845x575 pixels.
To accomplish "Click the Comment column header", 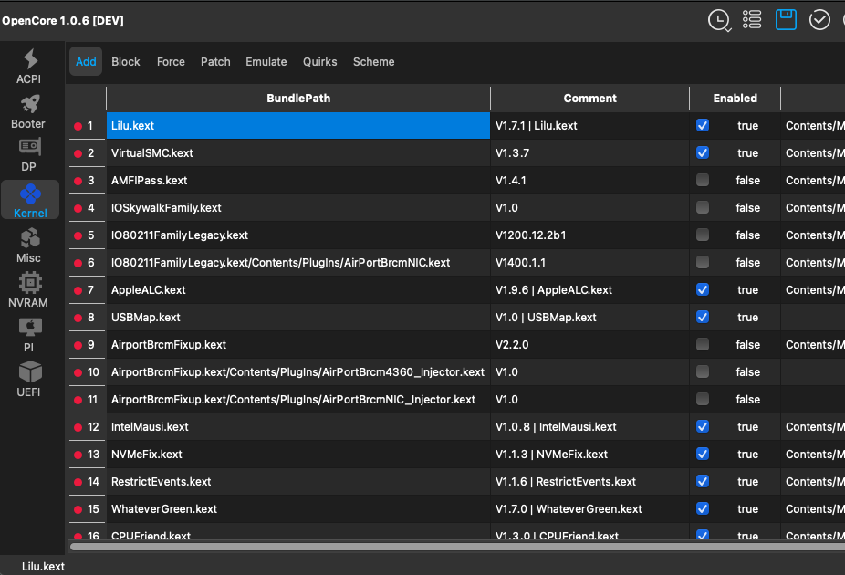I will coord(590,98).
